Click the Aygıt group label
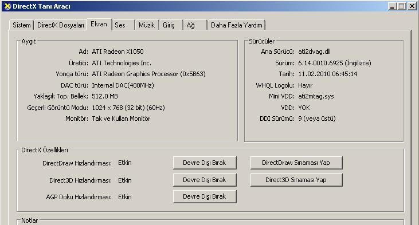This screenshot has width=419, height=225. pos(28,41)
